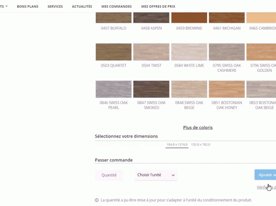The width and height of the screenshot is (276, 206).
Task: Click inside the Quantité input field
Action: click(109, 175)
